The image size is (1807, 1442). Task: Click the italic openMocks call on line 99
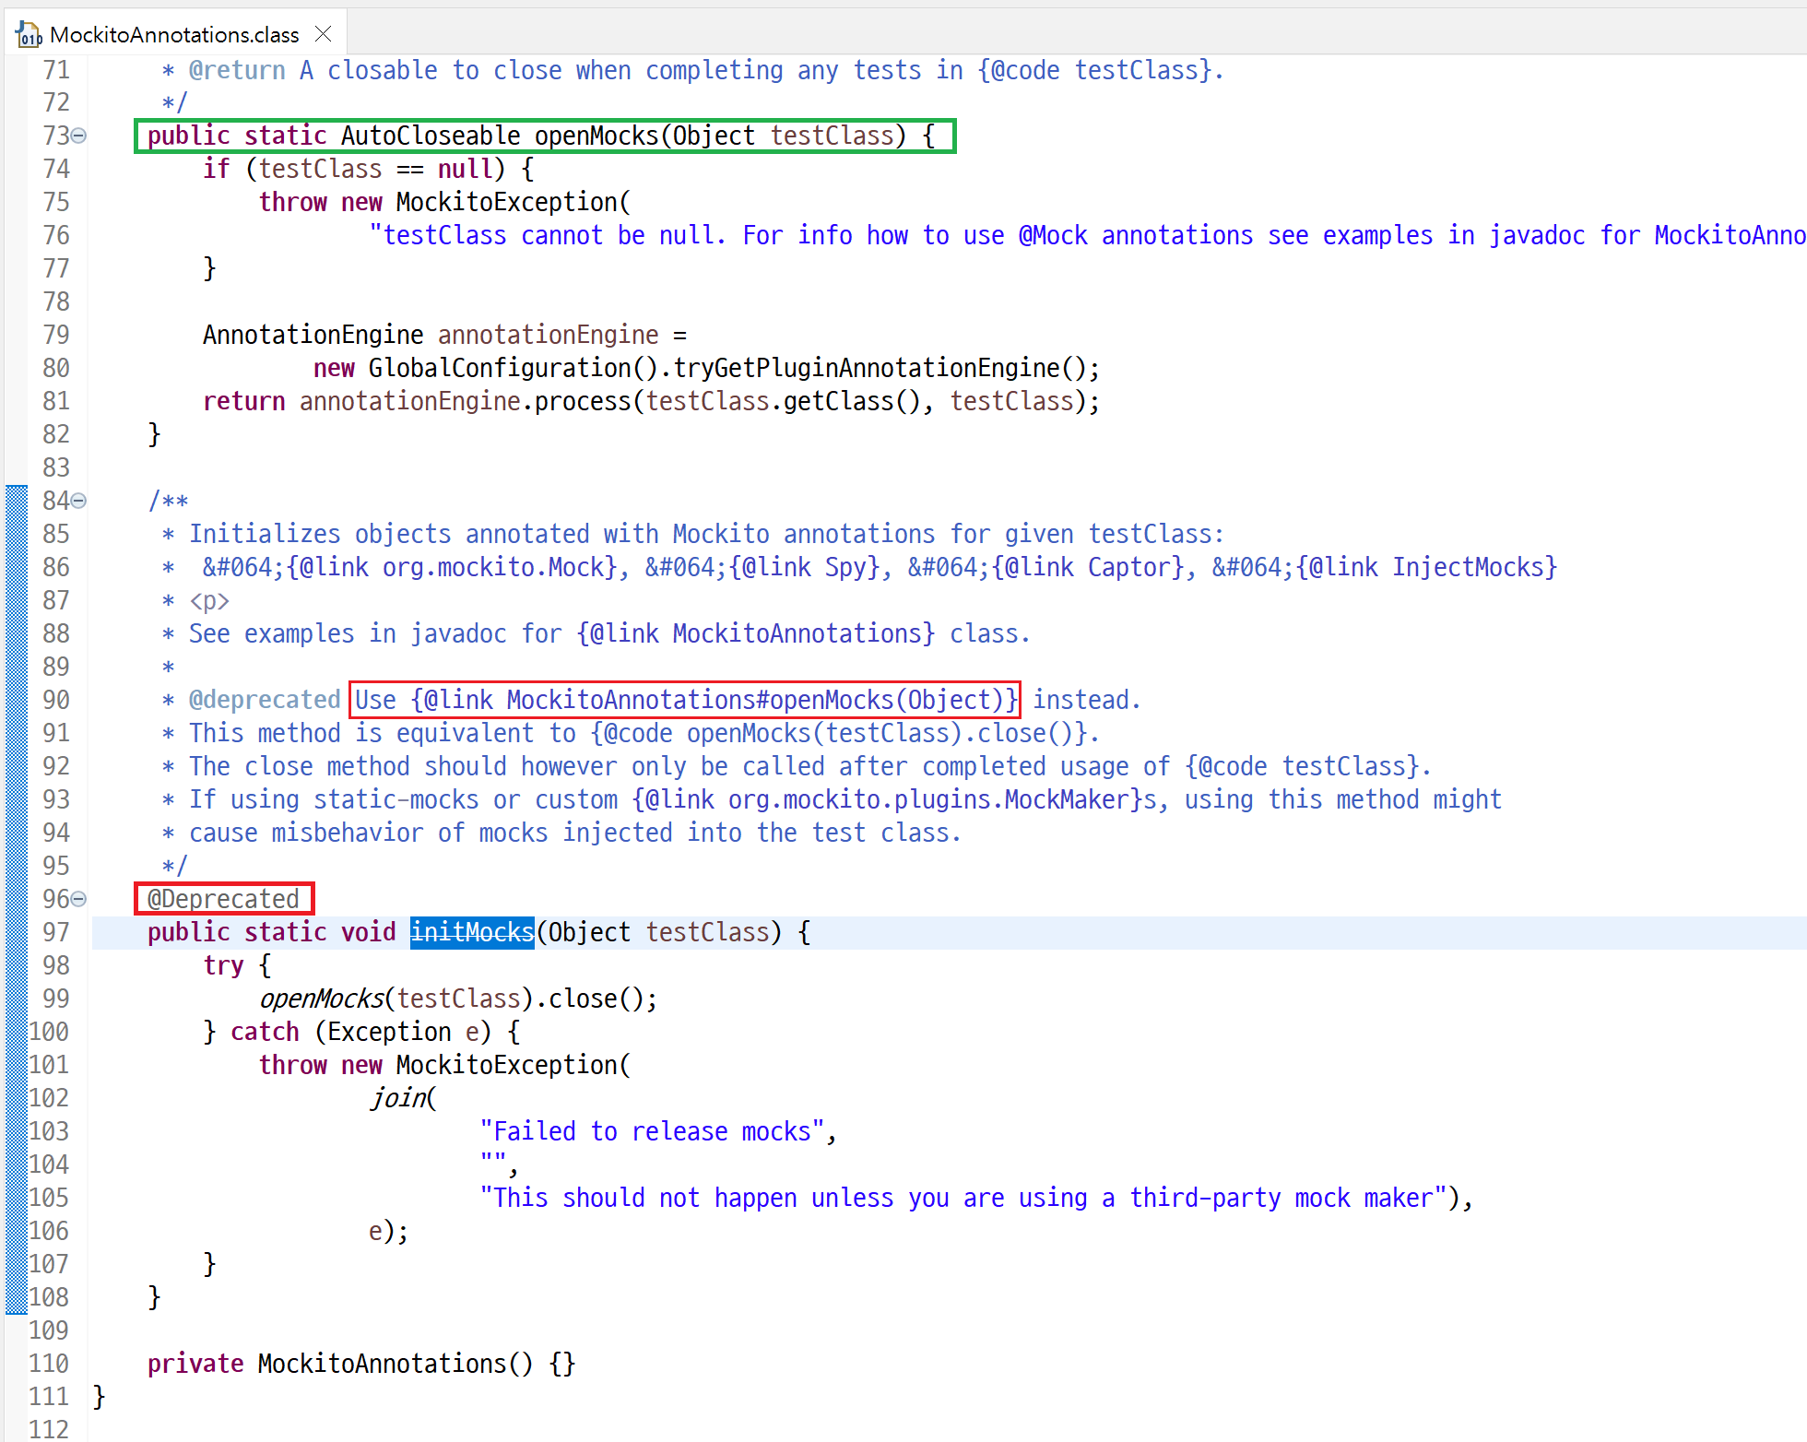[x=322, y=999]
